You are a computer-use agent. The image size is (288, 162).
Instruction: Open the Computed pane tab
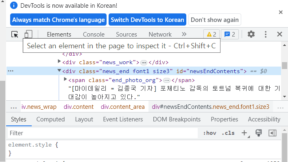50,119
